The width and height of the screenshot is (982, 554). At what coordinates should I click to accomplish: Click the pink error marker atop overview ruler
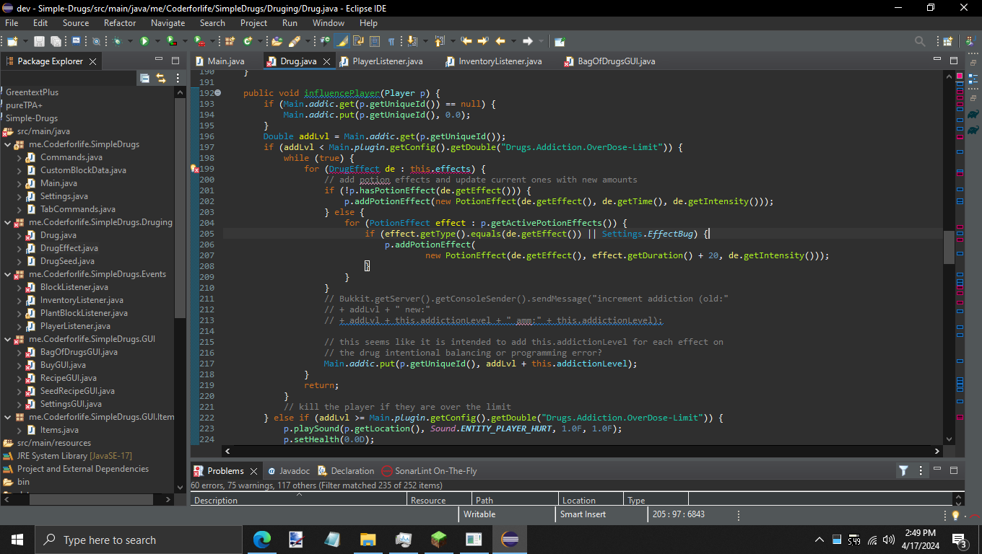tap(960, 76)
